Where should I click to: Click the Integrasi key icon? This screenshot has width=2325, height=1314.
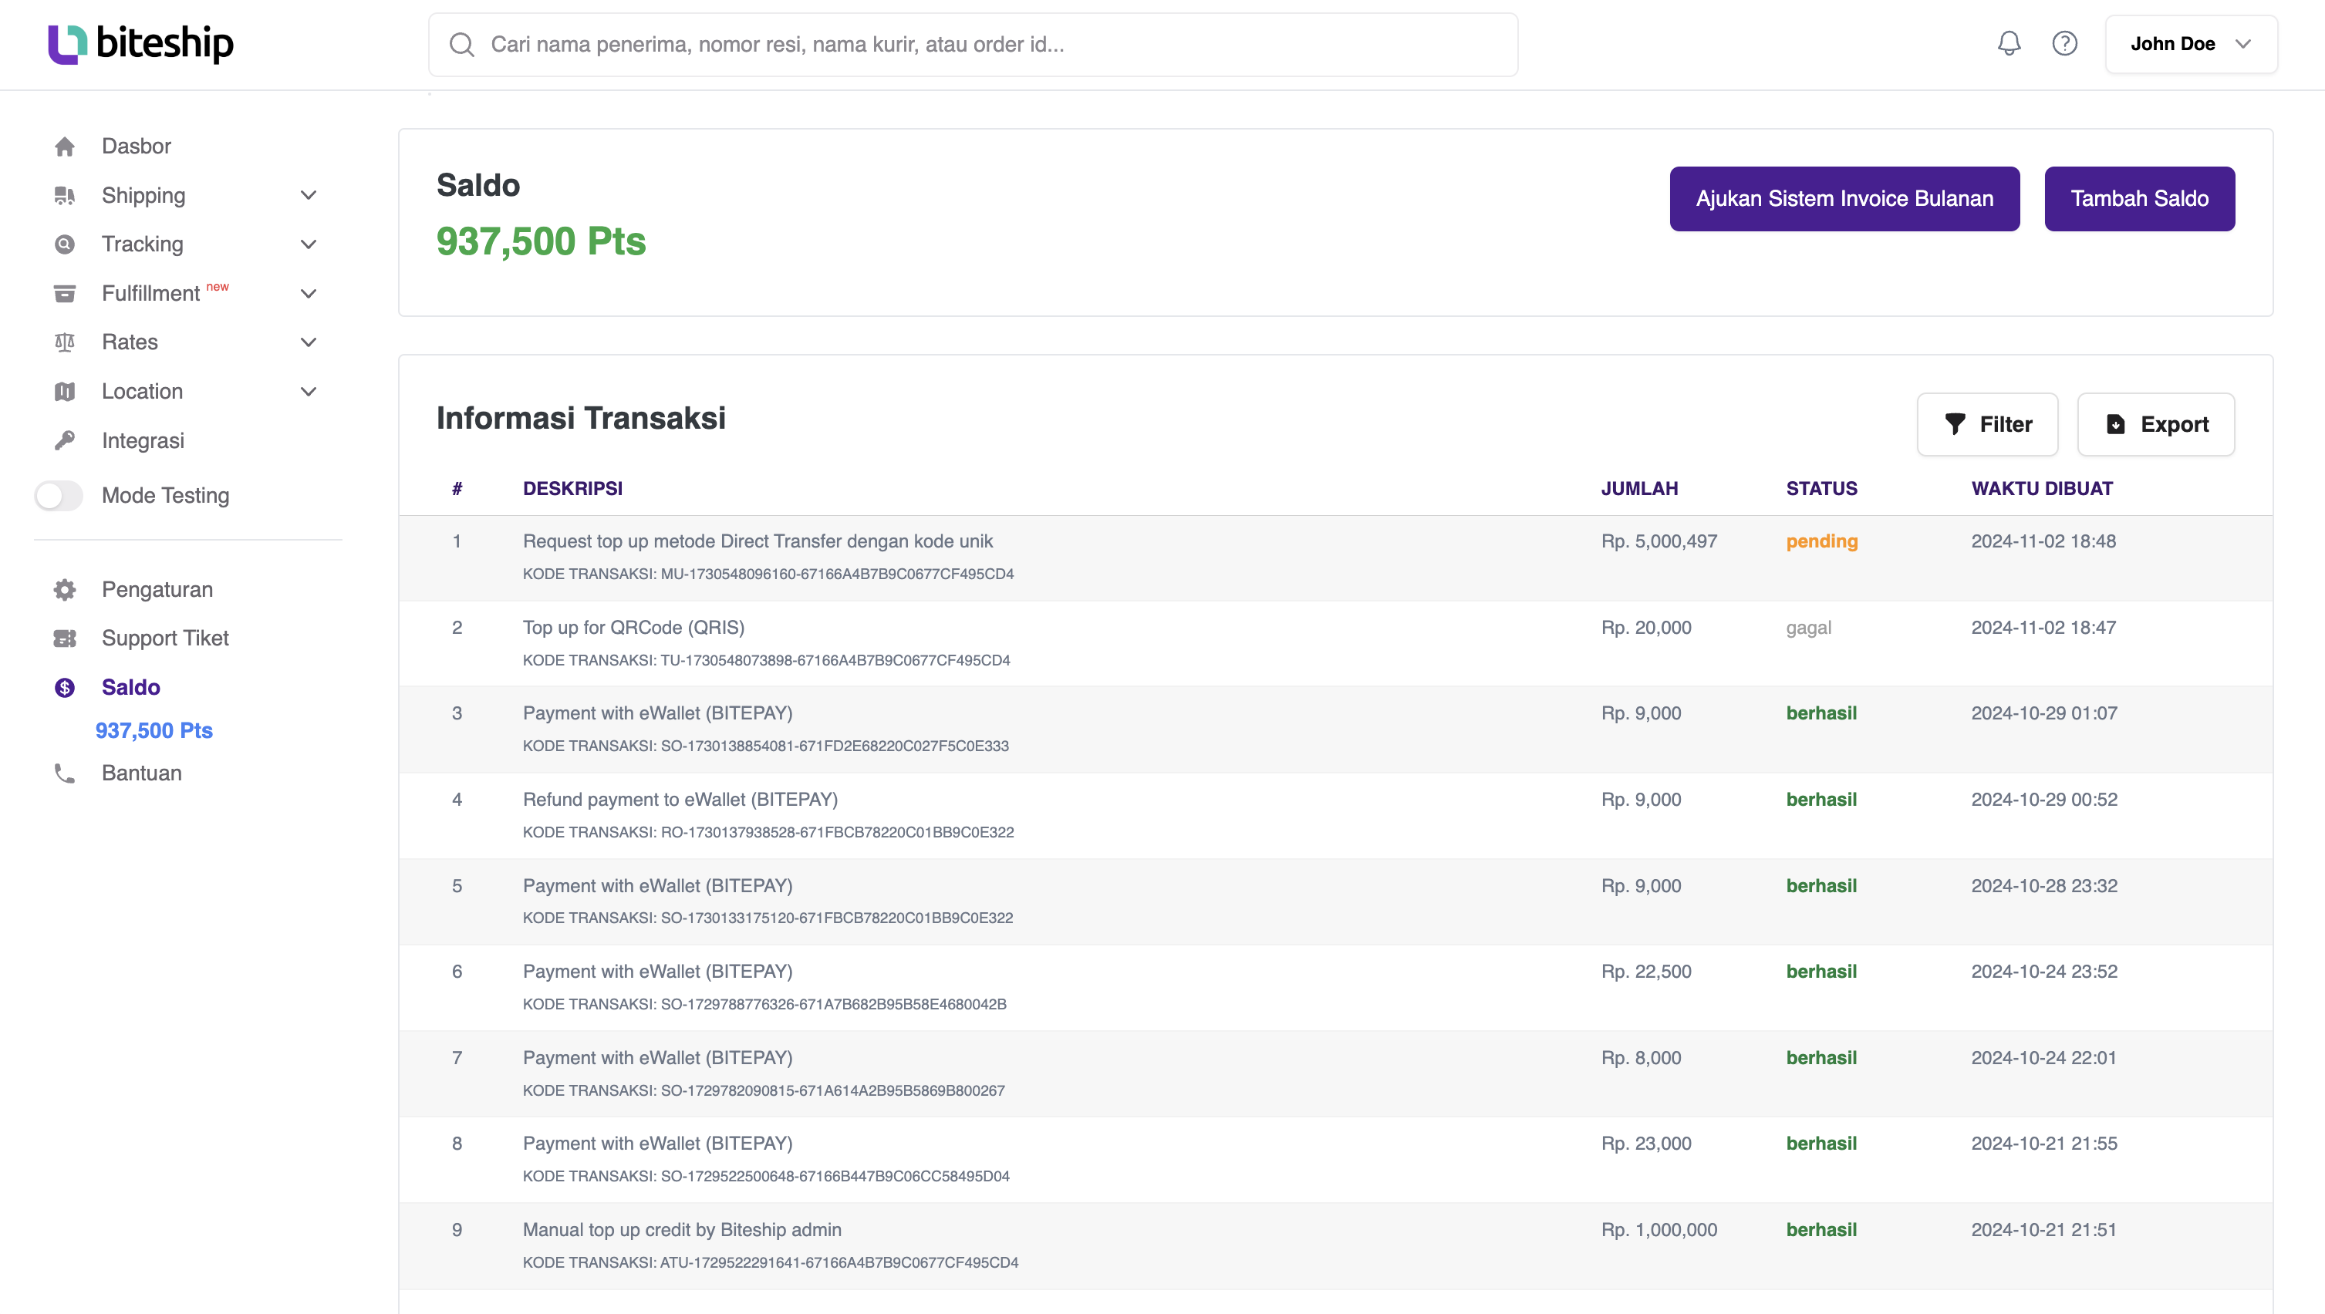tap(65, 440)
